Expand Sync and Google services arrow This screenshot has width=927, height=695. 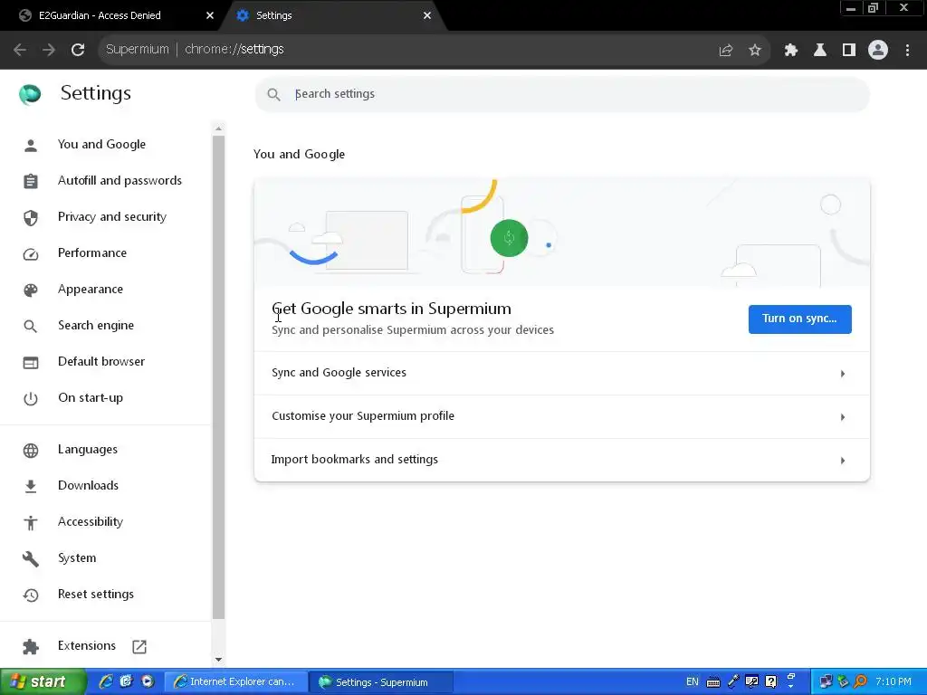point(843,374)
